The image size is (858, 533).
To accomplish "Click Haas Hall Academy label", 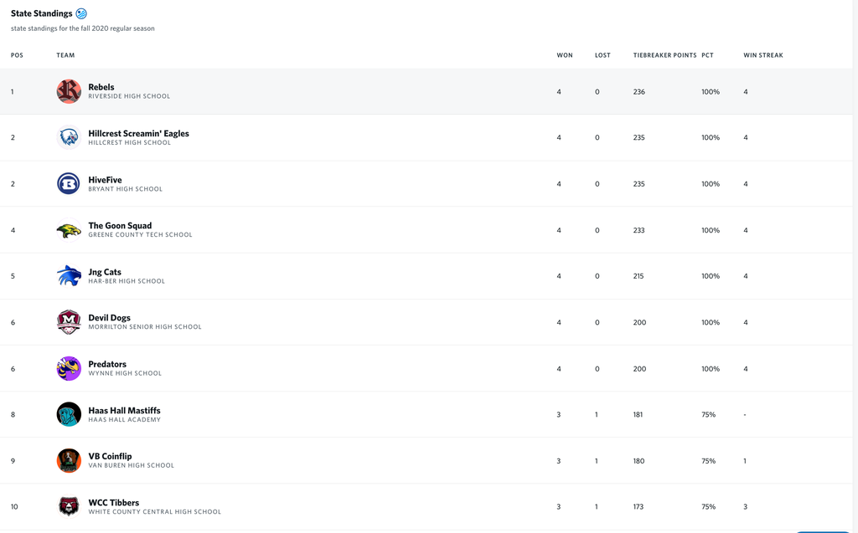I will pyautogui.click(x=124, y=420).
